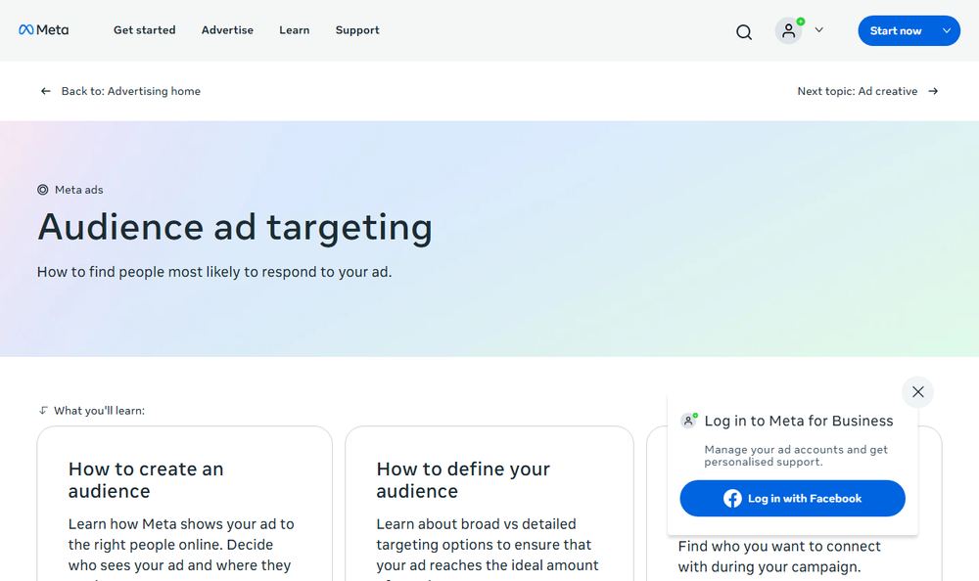Open the Support menu
Viewport: 979px width, 581px height.
(357, 30)
